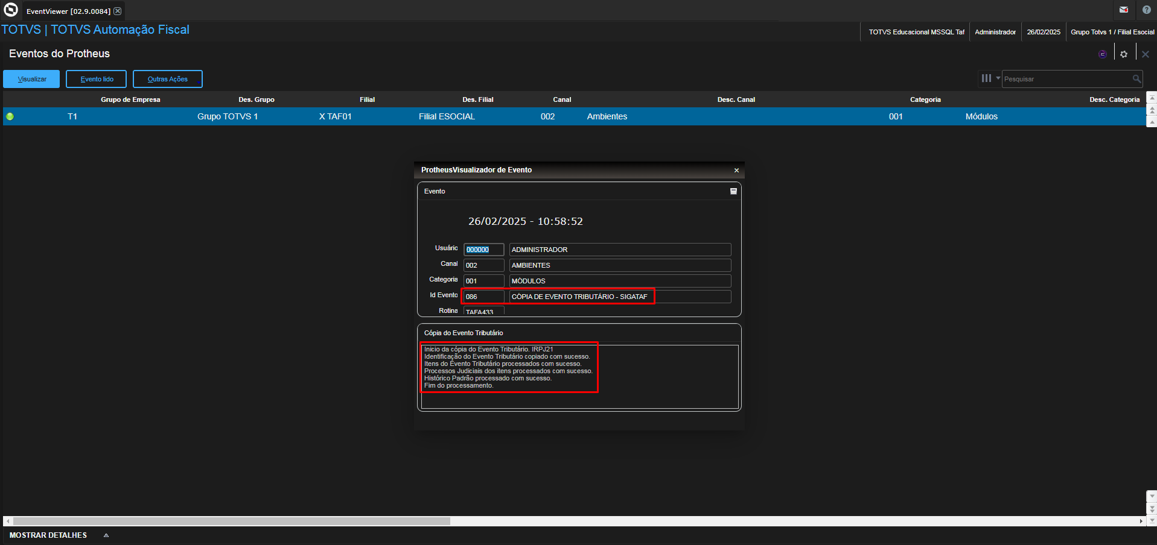Click the 'Ambientes' cell in the grid
The image size is (1157, 545).
tap(607, 116)
